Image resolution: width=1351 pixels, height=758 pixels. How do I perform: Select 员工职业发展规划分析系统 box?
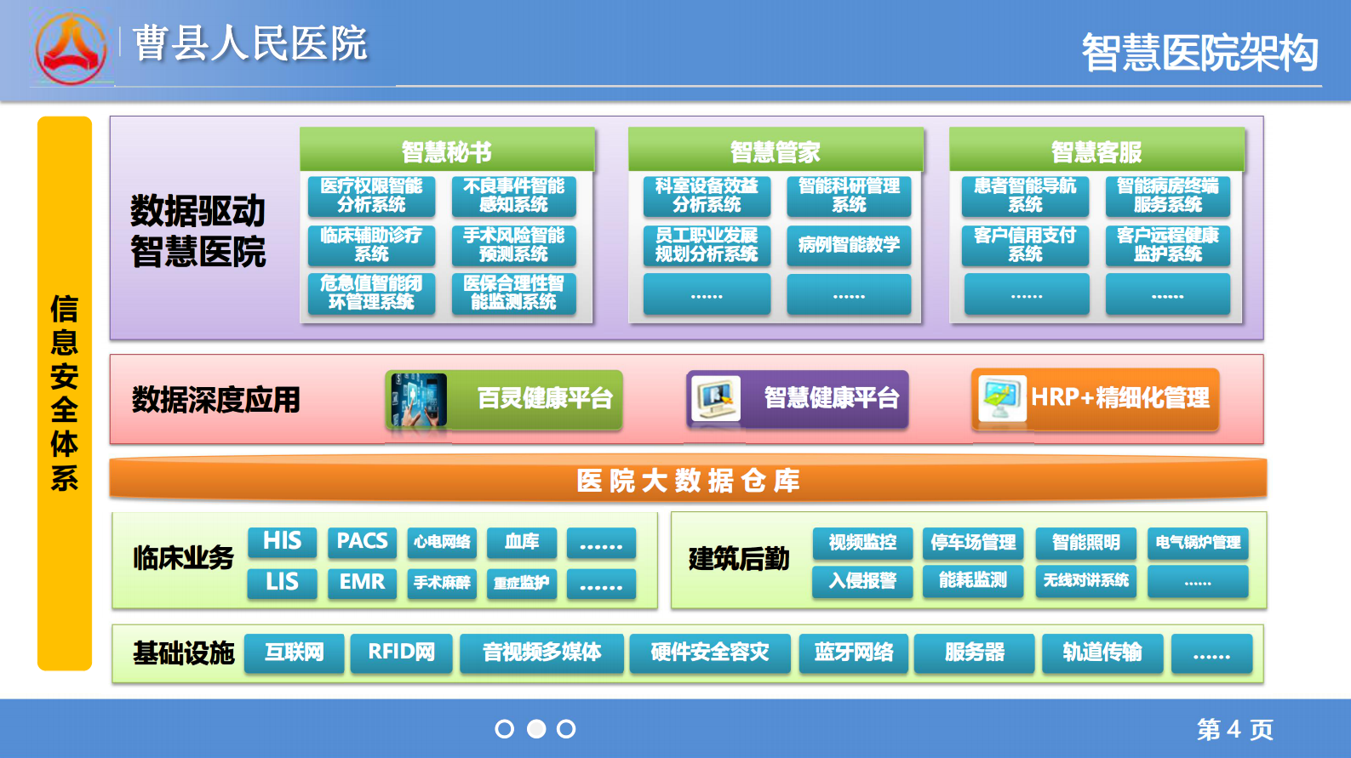707,245
